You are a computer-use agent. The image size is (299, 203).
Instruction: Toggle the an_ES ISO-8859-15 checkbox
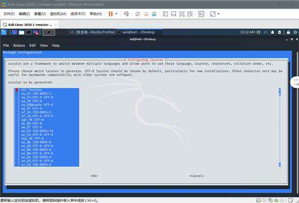coord(17,131)
